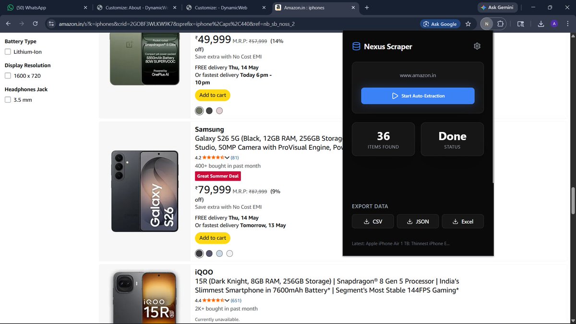Screen dimensions: 576x324
Task: Open the Samsung Galaxy S26 5G title
Action: [269, 143]
